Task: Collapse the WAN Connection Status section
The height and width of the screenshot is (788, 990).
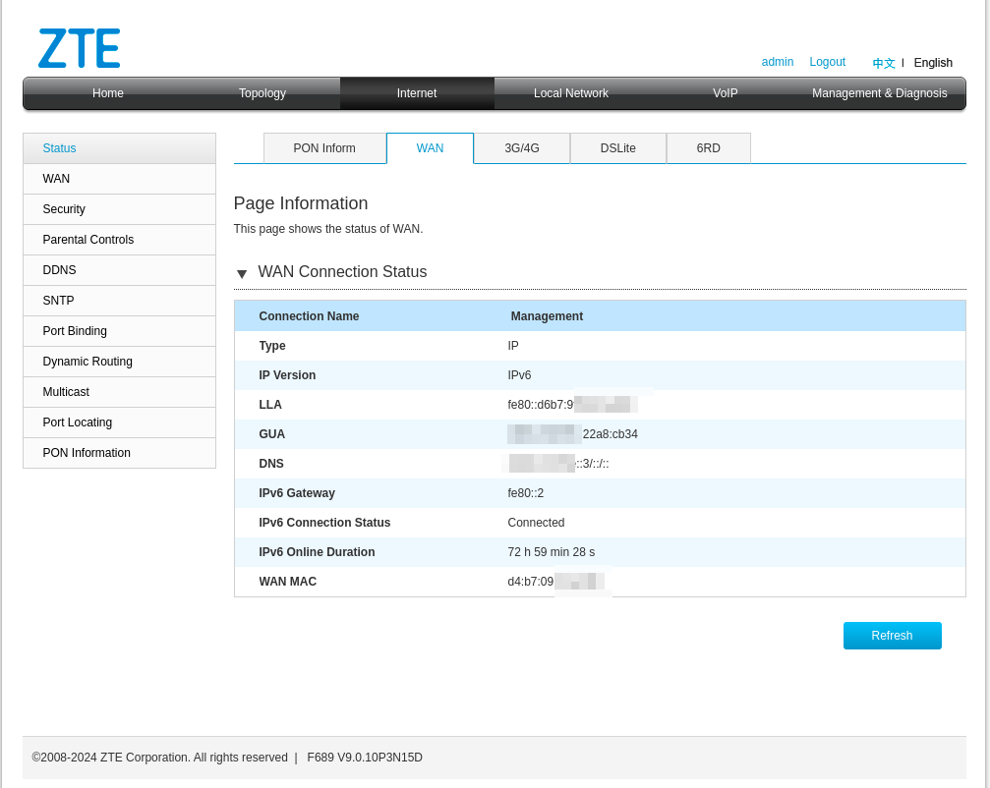Action: 242,273
